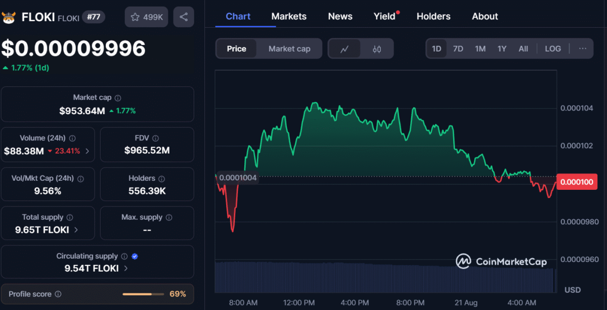This screenshot has height=310, width=607.
Task: Click the 69% profile score value
Action: click(178, 294)
